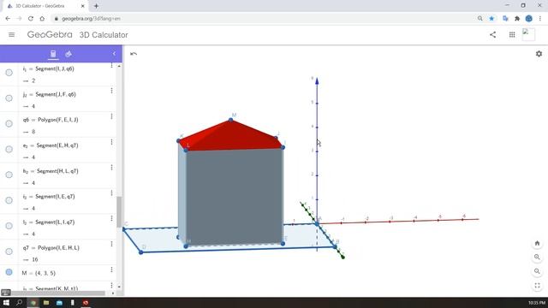Open more options for Segment(L, I, q7)
548x308 pixels.
tap(111, 218)
